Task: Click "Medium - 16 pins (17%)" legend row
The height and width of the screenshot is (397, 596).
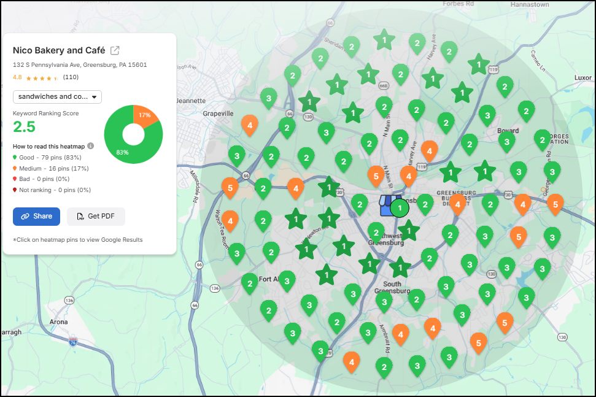Action: pos(51,168)
